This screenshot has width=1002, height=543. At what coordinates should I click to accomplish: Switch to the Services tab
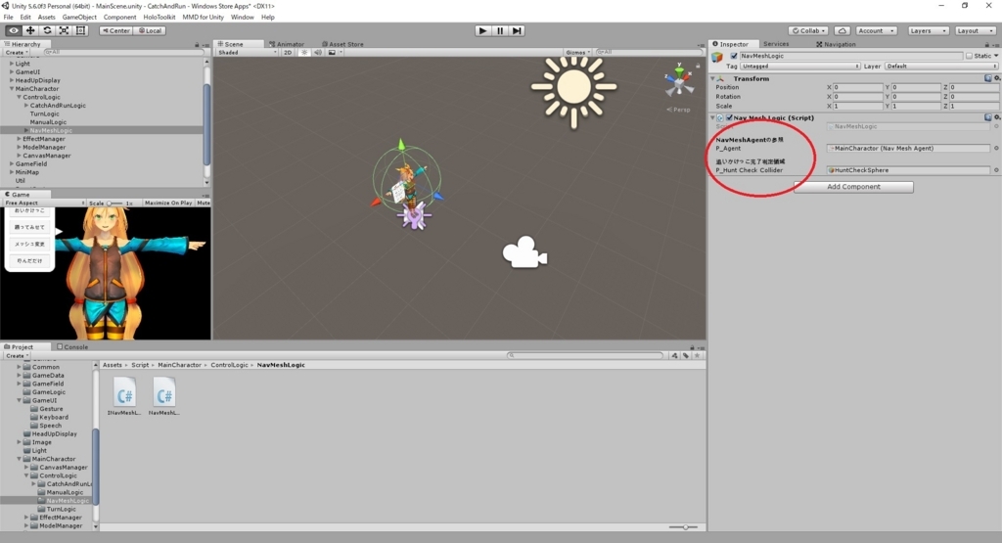click(776, 44)
